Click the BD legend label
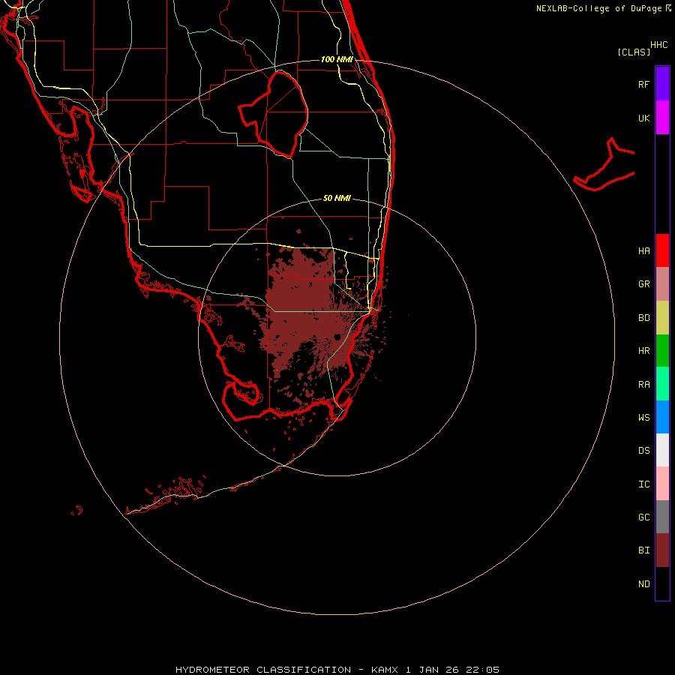 (x=643, y=318)
